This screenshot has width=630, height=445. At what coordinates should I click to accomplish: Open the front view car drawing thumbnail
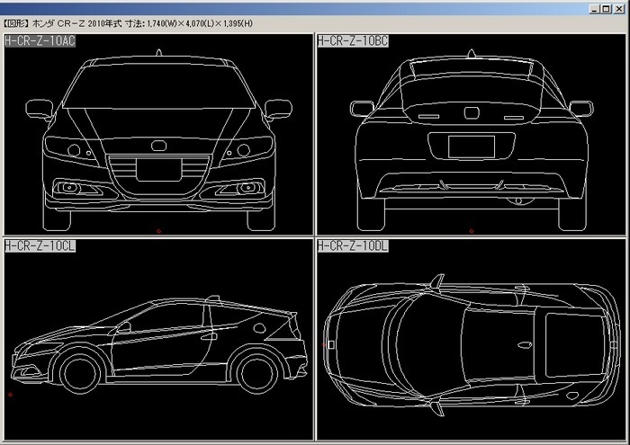point(158,135)
